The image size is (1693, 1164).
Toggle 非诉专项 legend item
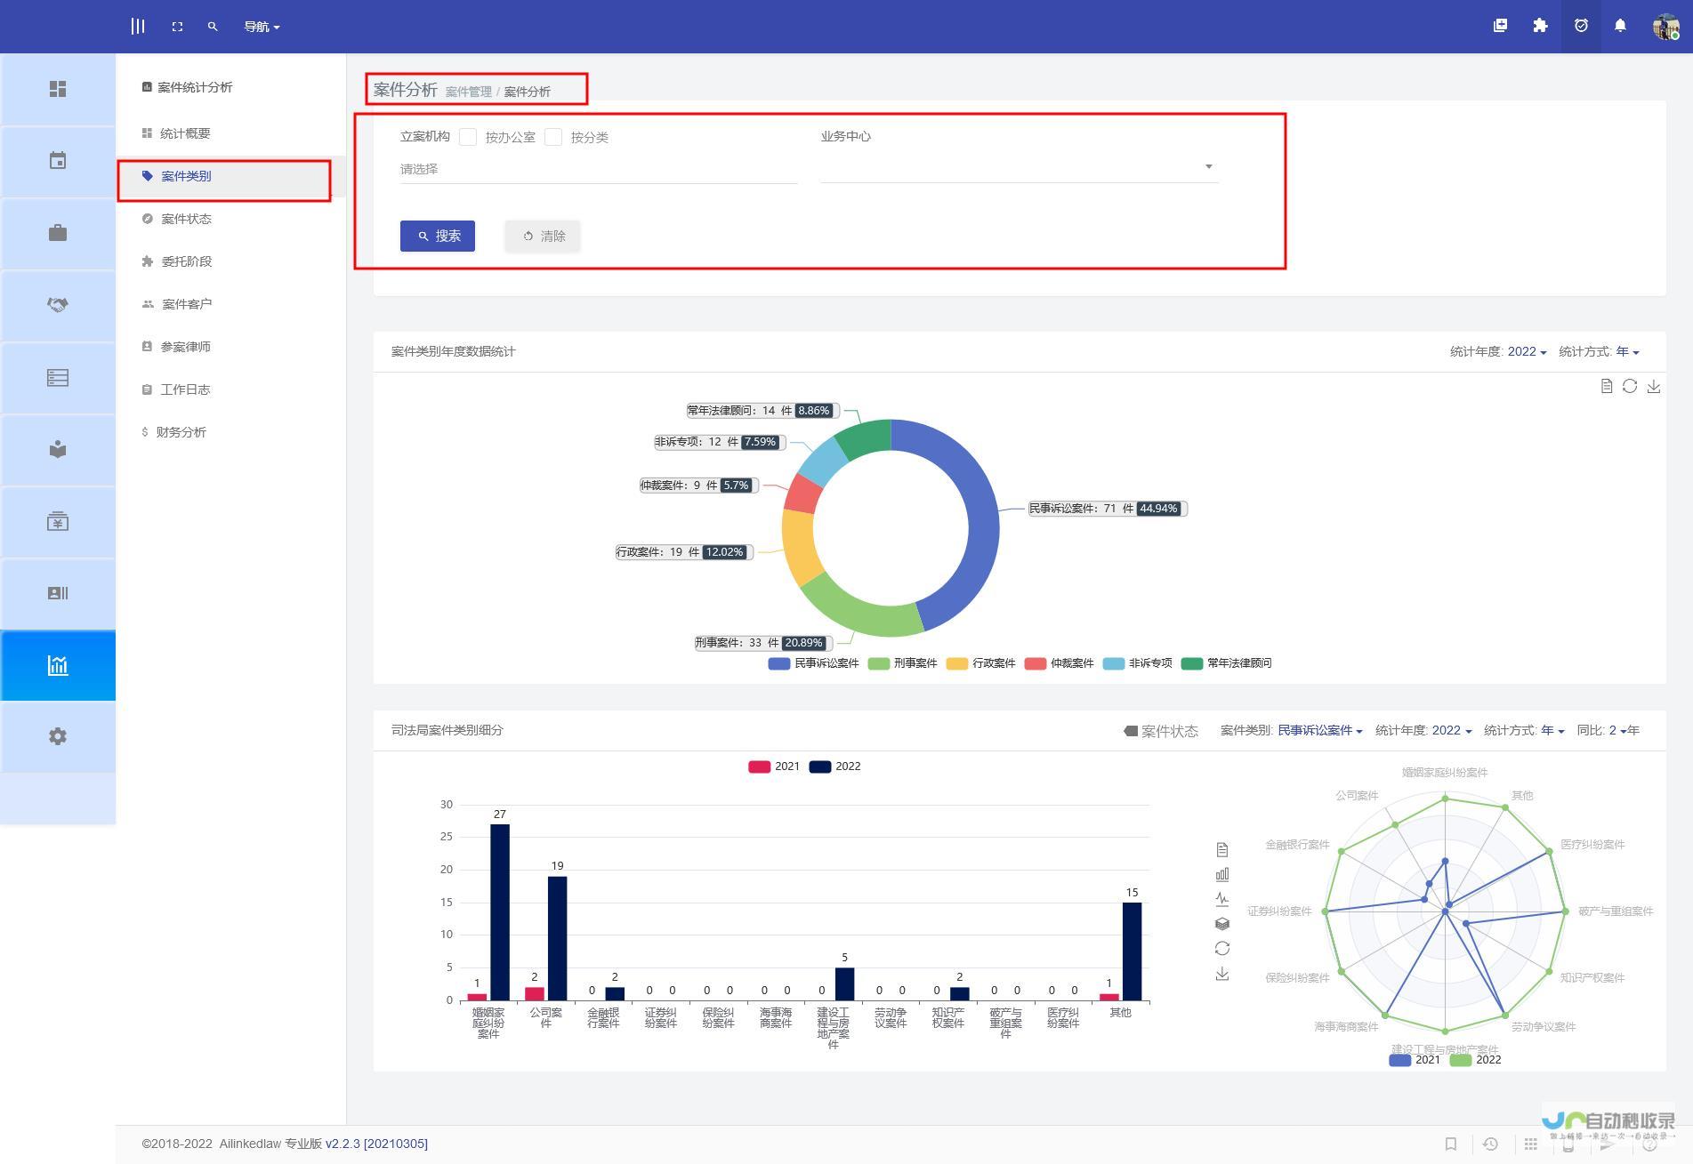point(1137,663)
